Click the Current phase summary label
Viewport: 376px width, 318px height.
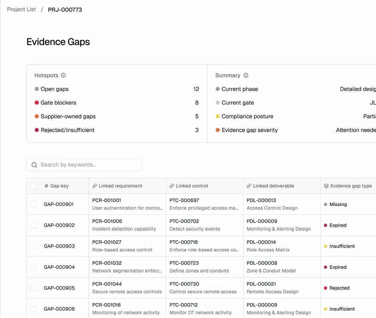click(x=240, y=89)
